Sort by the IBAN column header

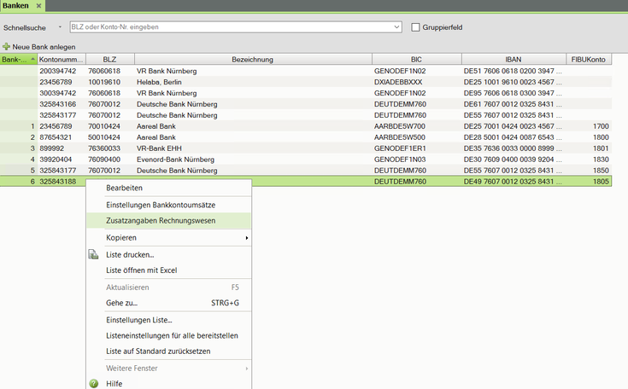point(514,59)
